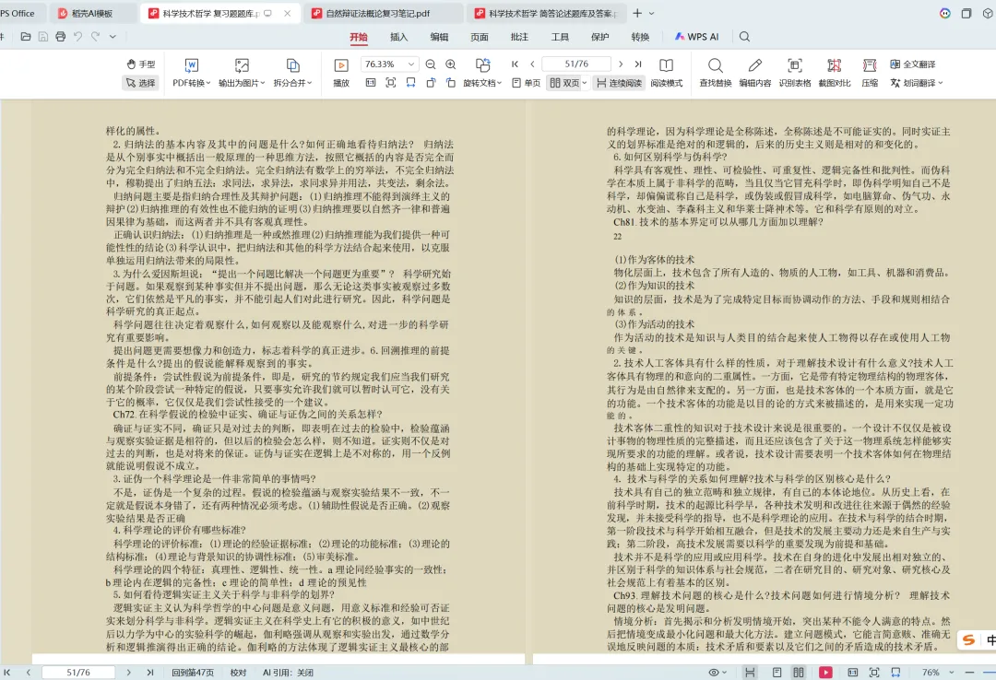Click the actual size 1:1 icon
Viewport: 996px width, 680px height.
[371, 83]
